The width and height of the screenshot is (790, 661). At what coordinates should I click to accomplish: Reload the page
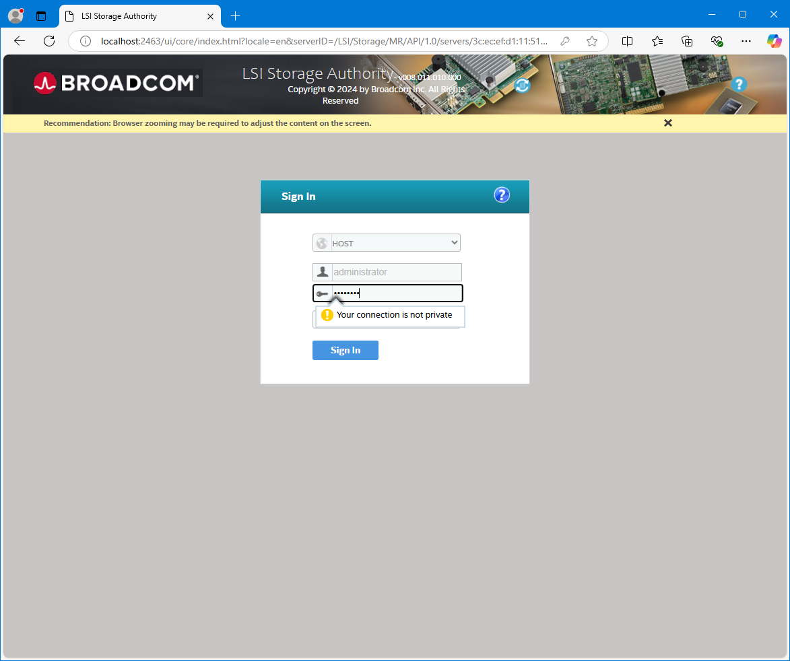(49, 41)
